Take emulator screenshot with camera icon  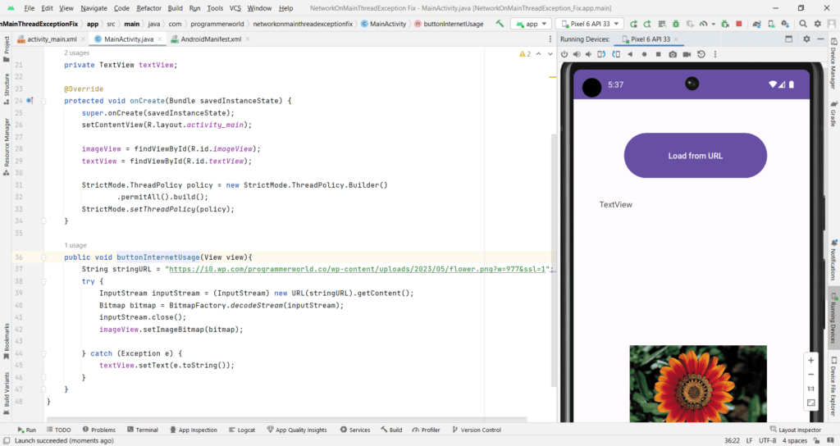673,54
